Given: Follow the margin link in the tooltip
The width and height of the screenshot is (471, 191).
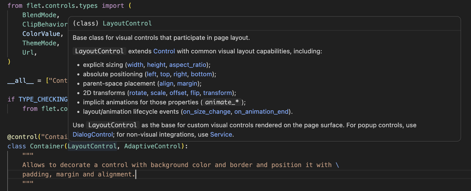Looking at the screenshot, I should 187,84.
